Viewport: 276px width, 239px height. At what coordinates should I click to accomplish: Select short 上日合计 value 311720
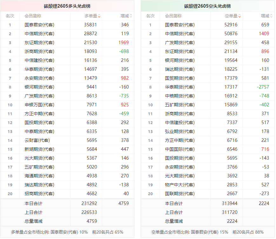[x=230, y=212]
